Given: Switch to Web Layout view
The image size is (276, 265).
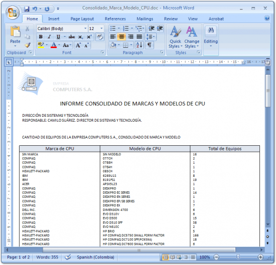Looking at the screenshot, I should 179,257.
